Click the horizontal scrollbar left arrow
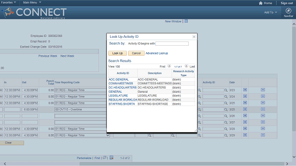The width and height of the screenshot is (296, 166). coord(5,164)
